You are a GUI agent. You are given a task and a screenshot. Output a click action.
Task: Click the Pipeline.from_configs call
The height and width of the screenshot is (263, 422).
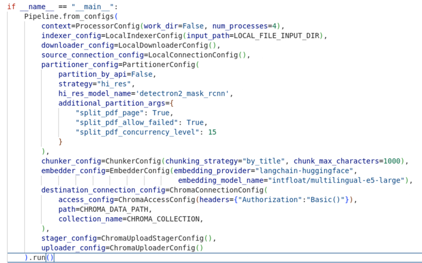click(69, 17)
